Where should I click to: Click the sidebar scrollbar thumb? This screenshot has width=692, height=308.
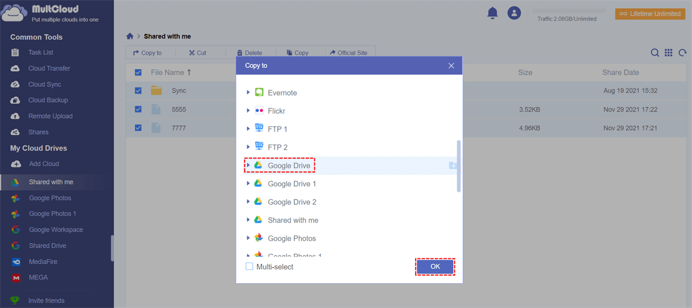112,248
